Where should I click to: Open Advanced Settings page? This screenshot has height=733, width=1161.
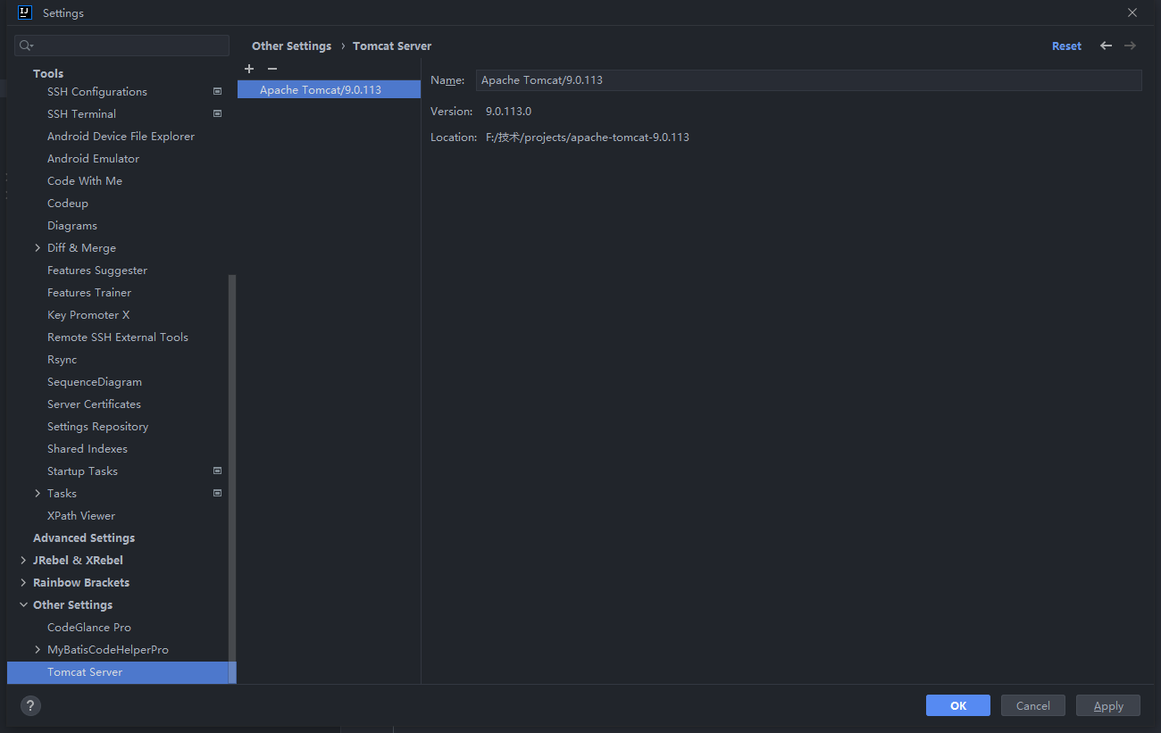click(84, 537)
